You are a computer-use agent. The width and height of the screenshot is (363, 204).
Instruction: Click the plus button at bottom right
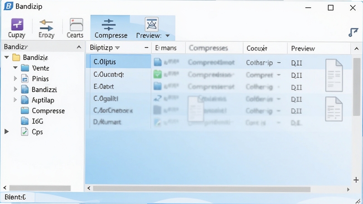pos(356,180)
